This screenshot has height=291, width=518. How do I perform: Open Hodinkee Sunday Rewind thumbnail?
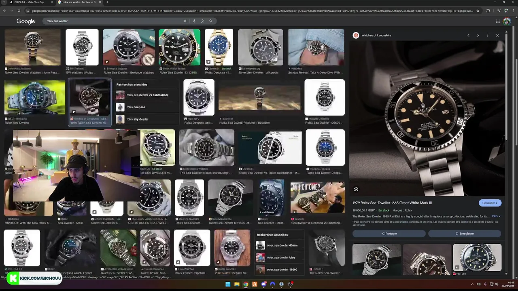[x=316, y=47]
